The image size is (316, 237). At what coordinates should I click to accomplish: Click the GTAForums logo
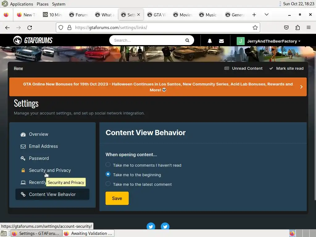point(33,40)
